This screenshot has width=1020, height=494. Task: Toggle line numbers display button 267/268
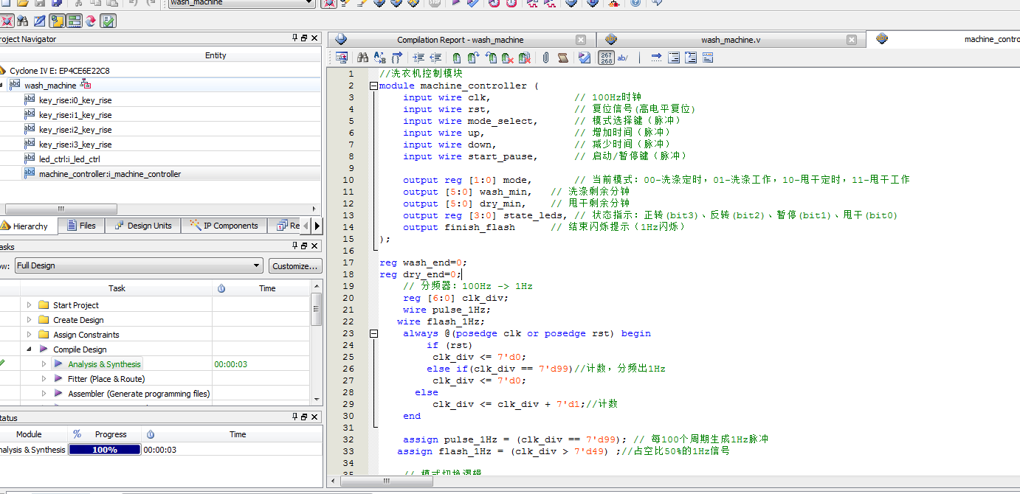point(606,58)
